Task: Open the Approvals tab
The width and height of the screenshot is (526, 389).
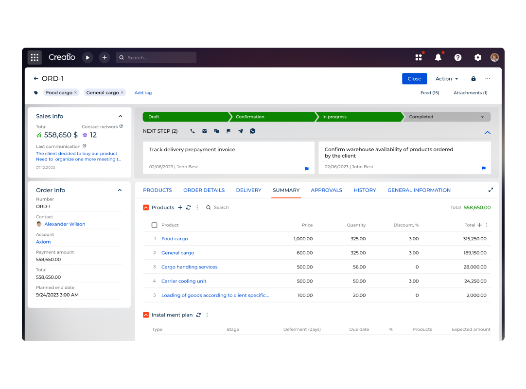Action: pos(326,190)
